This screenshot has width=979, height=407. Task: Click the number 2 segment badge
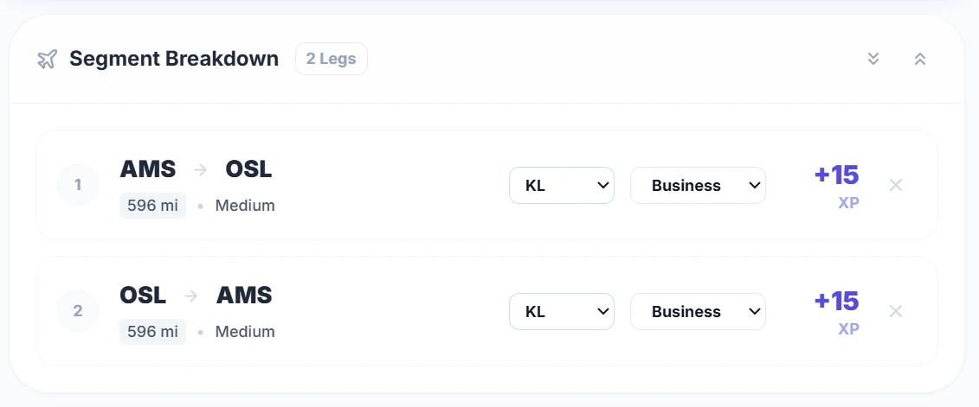78,311
